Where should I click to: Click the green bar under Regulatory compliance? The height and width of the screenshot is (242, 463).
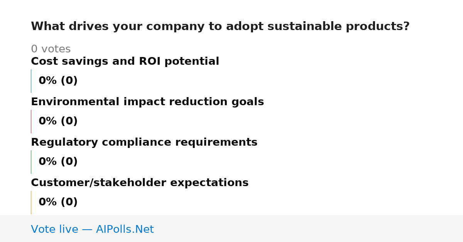click(31, 162)
